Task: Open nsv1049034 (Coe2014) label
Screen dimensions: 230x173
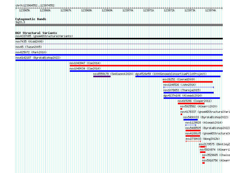Action: pyautogui.click(x=85, y=68)
